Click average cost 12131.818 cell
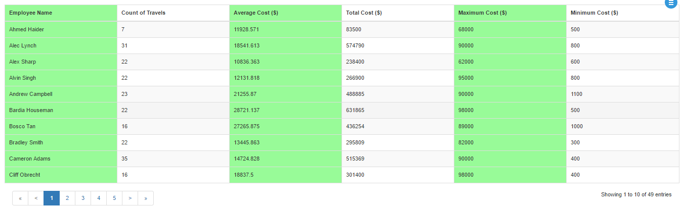 tap(286, 78)
